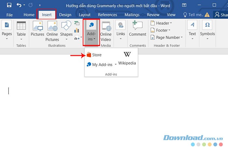Open the References tab
The width and height of the screenshot is (228, 150).
(107, 15)
